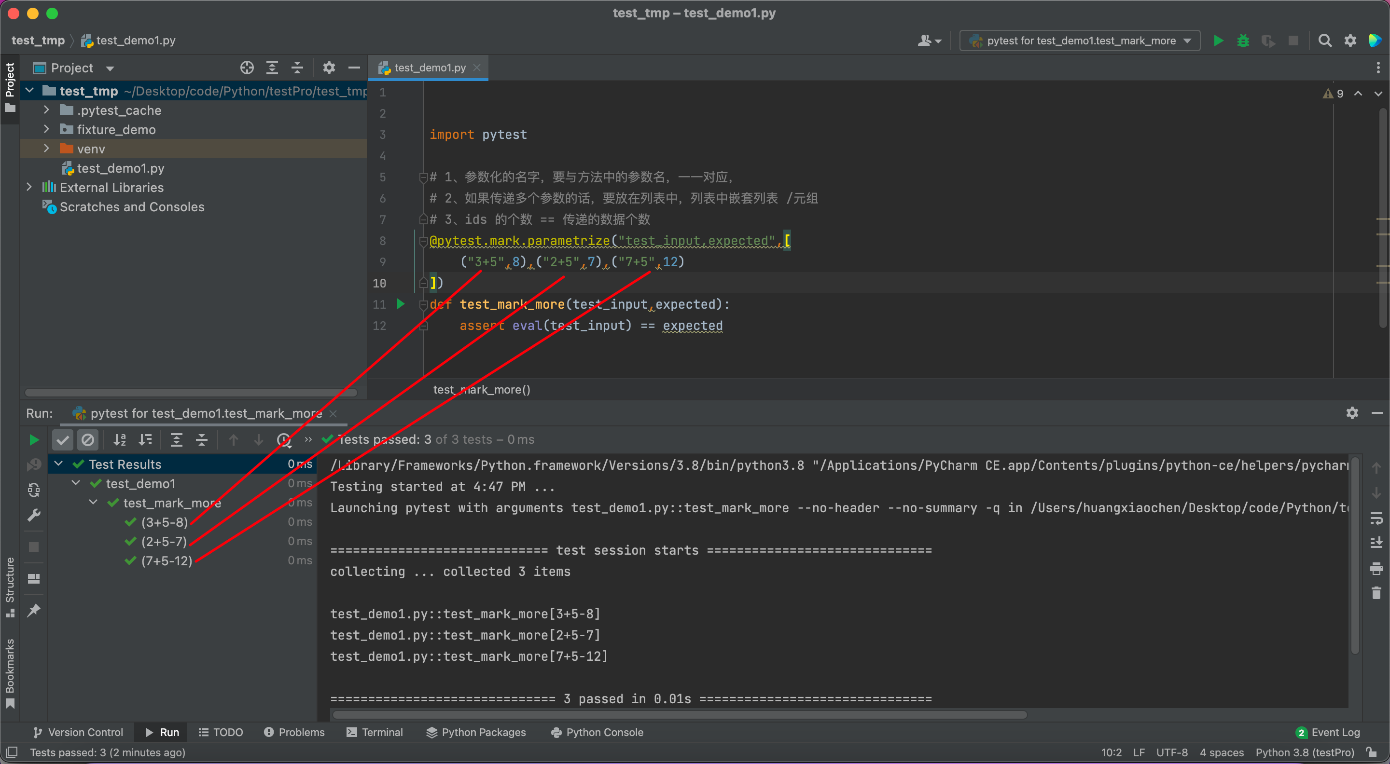Toggle show passed tests checkmark
This screenshot has height=764, width=1390.
coord(63,440)
